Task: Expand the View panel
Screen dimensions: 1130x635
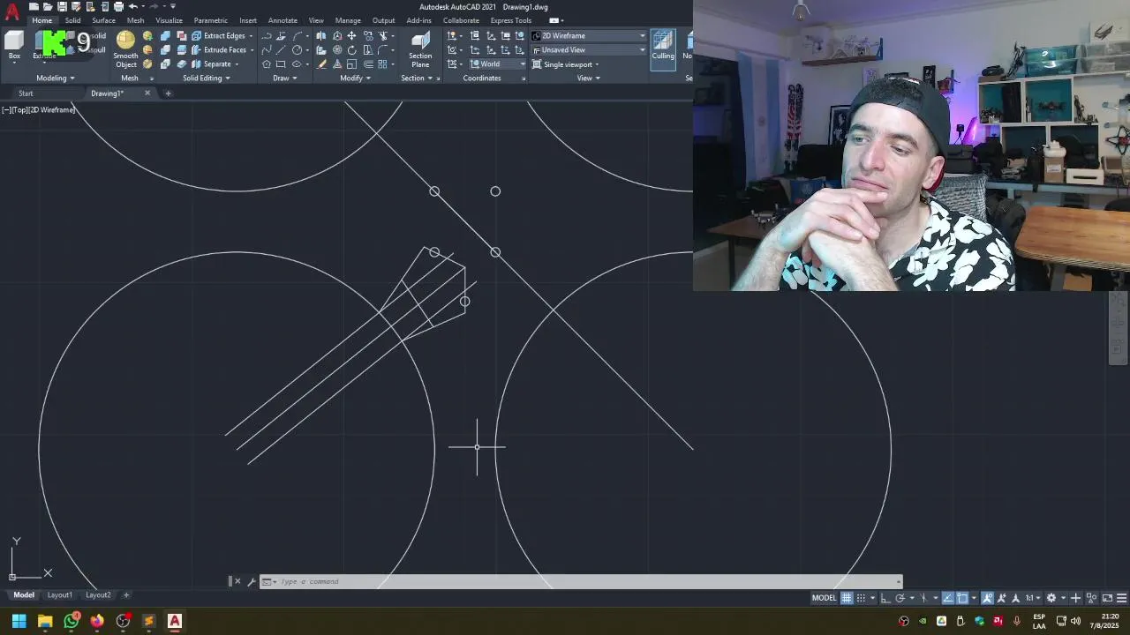Action: tap(588, 78)
